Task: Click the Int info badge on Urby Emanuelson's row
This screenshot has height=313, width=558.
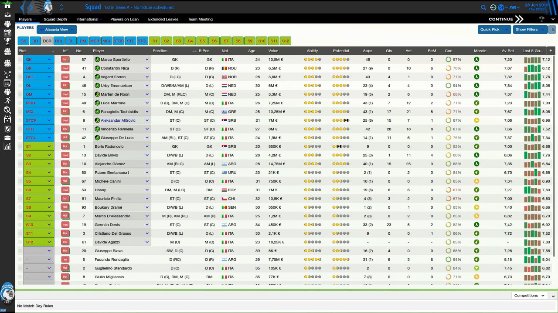Action: pyautogui.click(x=65, y=86)
